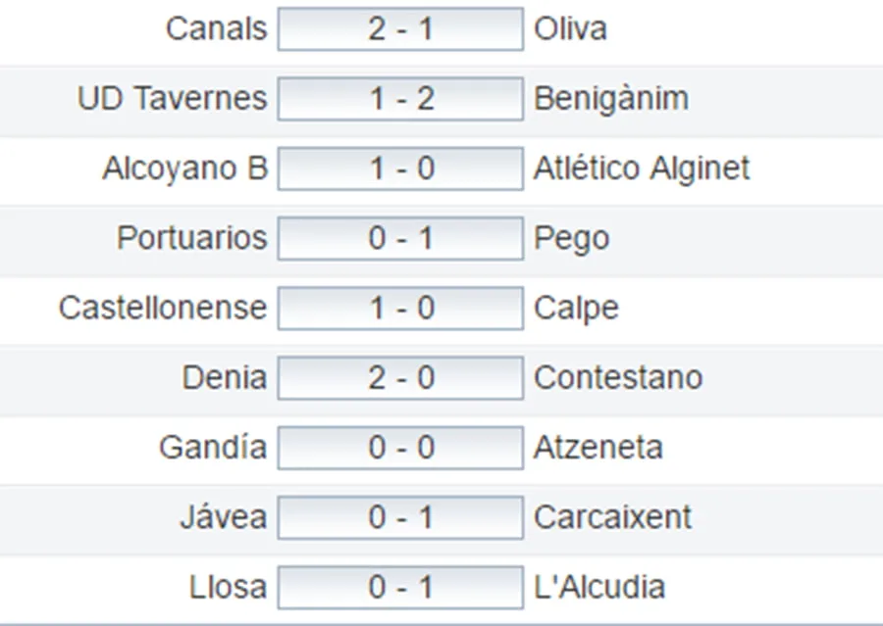Screen dimensions: 883x626
Task: Click the Atzeneta team name
Action: 598,448
